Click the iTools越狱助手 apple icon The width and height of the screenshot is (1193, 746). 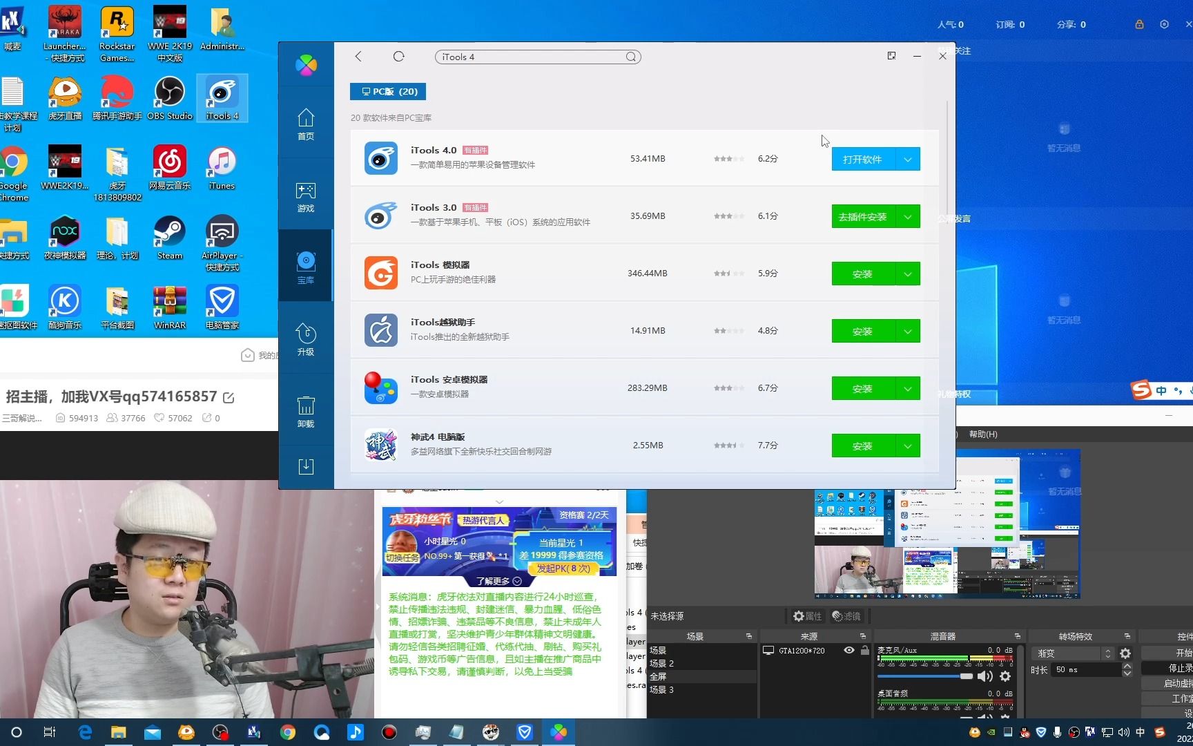(x=381, y=330)
